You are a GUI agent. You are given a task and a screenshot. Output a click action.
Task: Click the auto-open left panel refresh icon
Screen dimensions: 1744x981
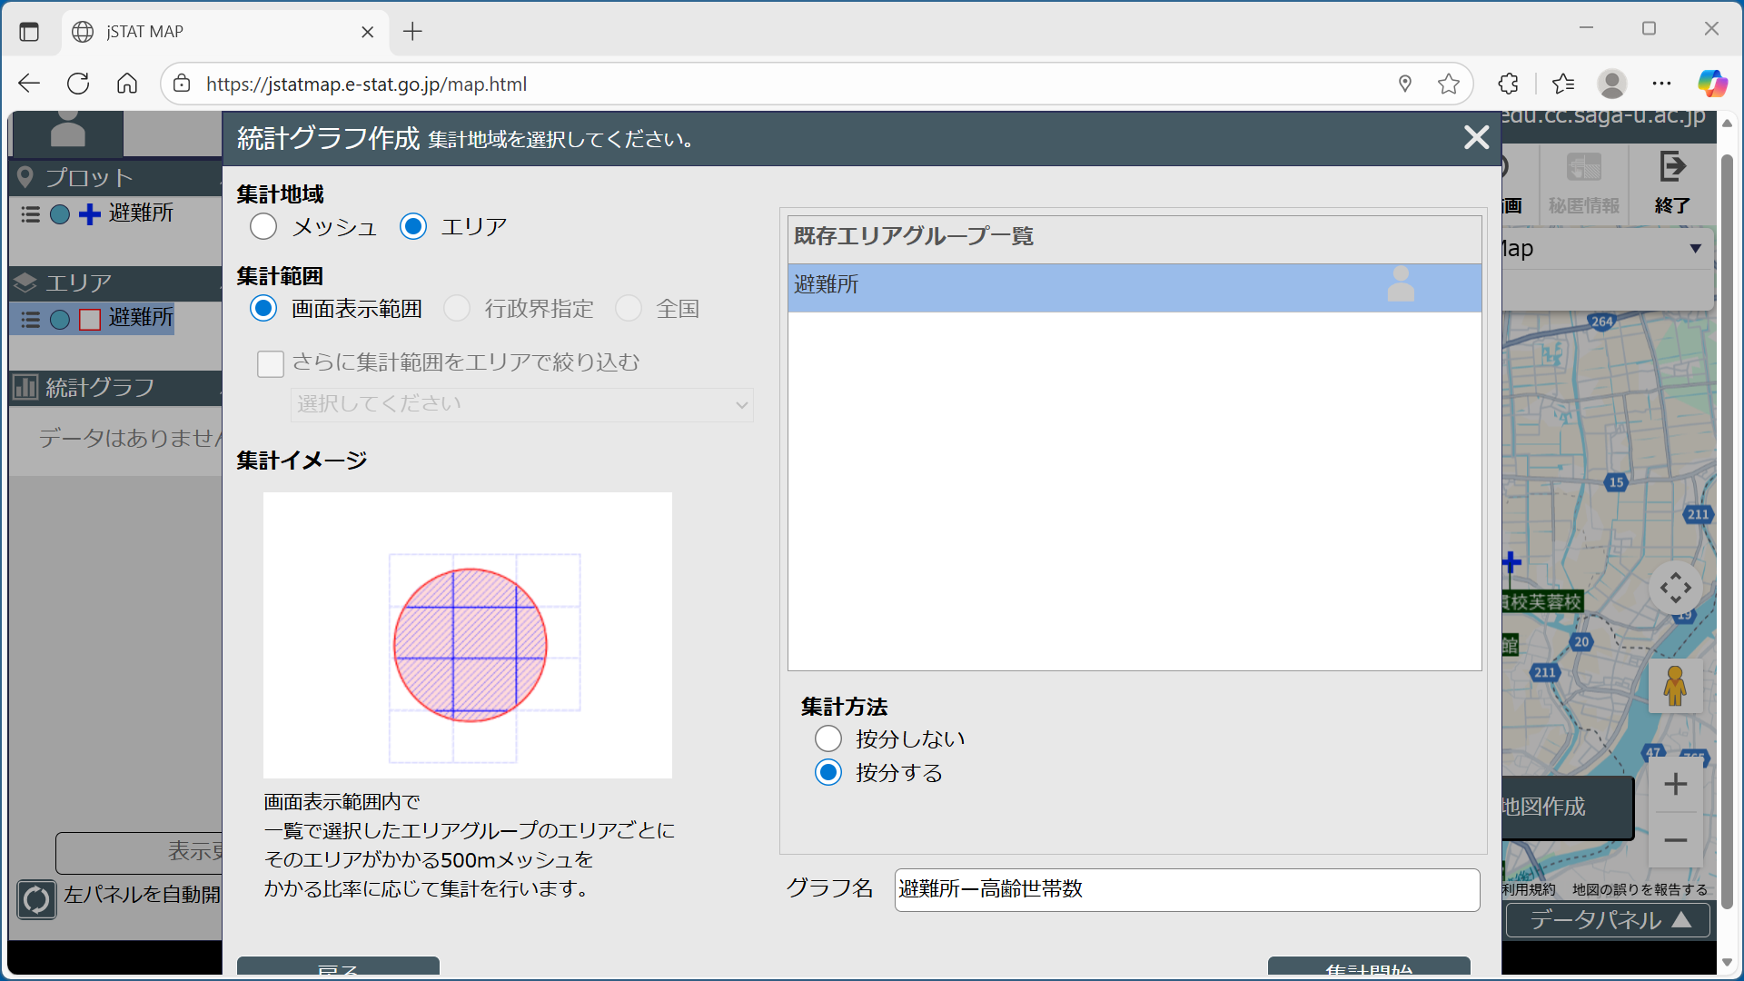[x=36, y=899]
